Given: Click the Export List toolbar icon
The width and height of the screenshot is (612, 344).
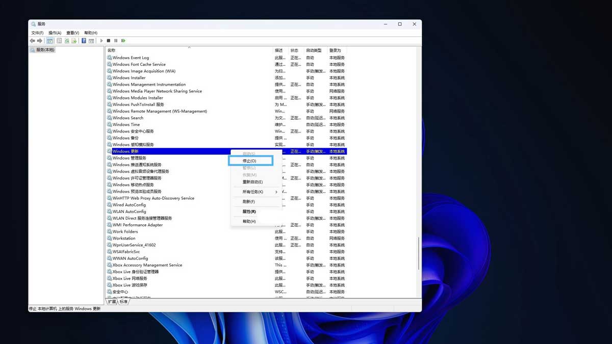Looking at the screenshot, I should (74, 40).
